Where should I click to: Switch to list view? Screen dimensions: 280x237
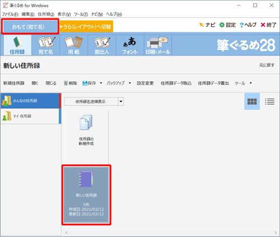[269, 101]
